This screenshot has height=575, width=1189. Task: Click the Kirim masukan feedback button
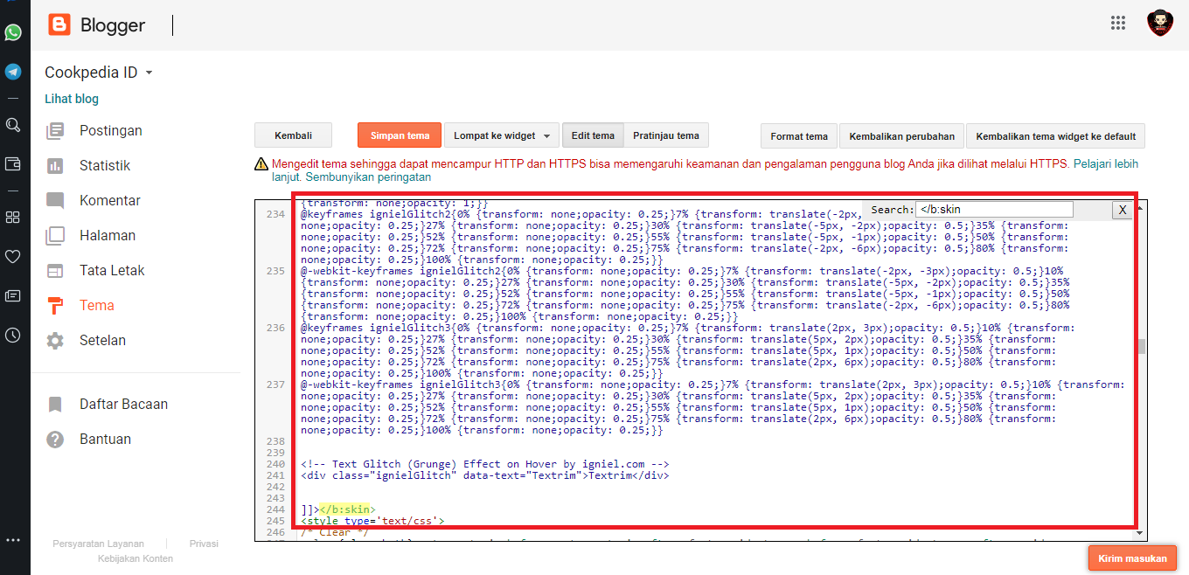pyautogui.click(x=1132, y=558)
